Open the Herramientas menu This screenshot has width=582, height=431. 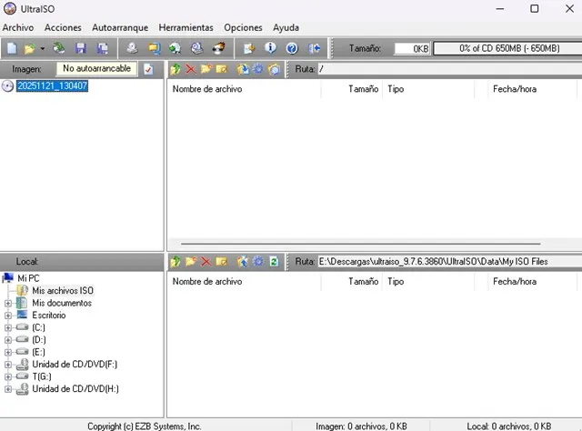(x=186, y=28)
